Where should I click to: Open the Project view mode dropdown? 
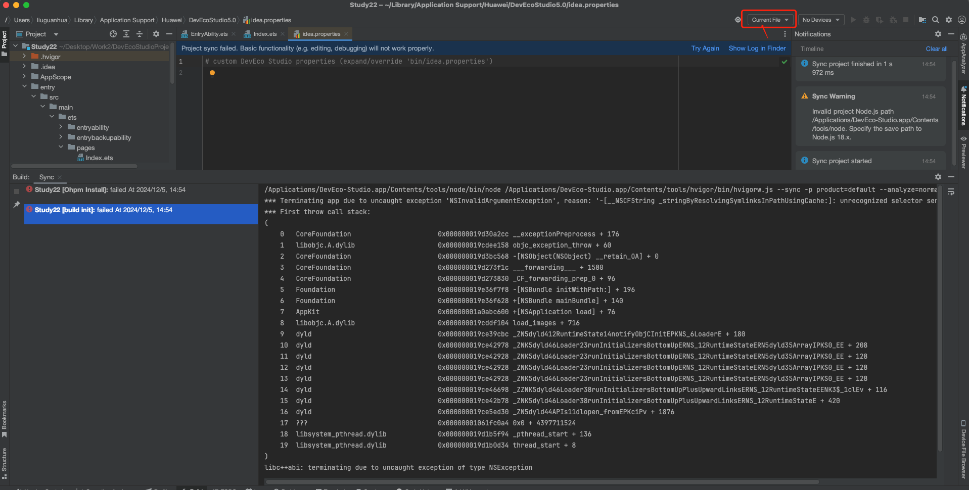[x=38, y=34]
